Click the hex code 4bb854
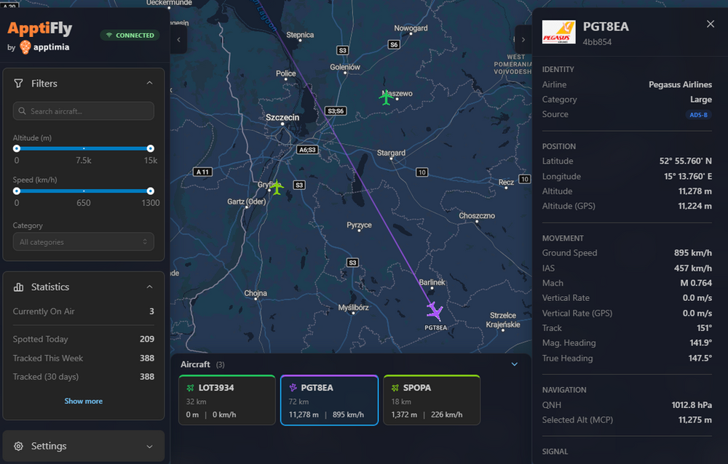The image size is (728, 464). pos(597,42)
